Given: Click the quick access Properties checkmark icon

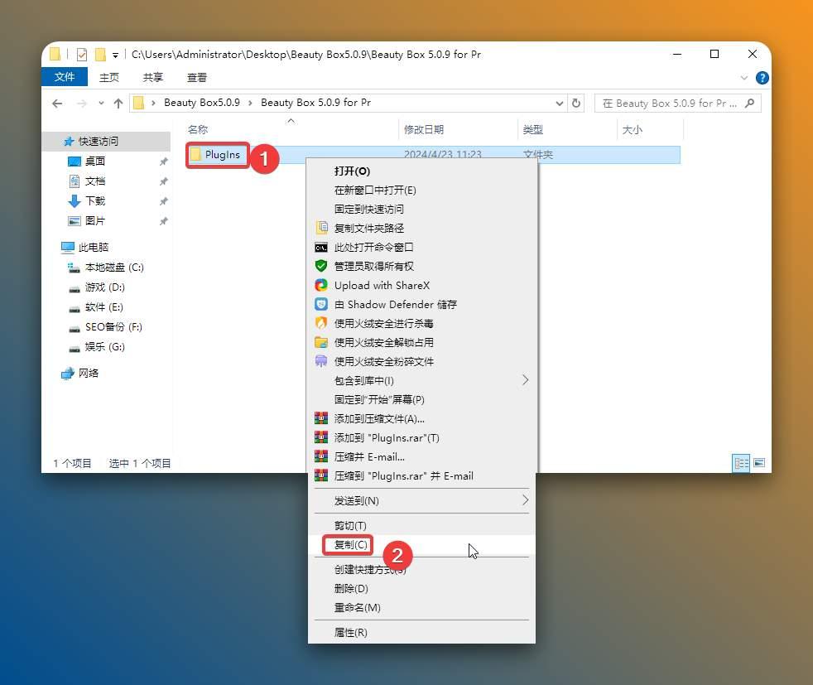Looking at the screenshot, I should [81, 54].
